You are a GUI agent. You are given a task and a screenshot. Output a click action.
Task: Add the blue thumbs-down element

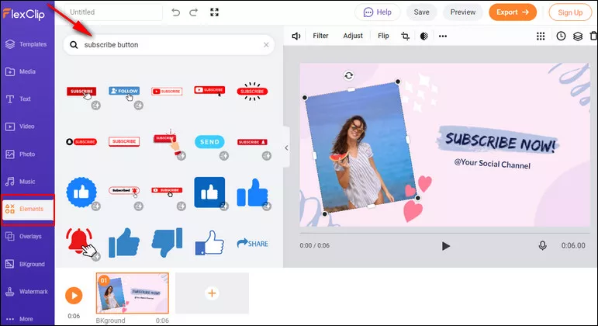(x=167, y=242)
